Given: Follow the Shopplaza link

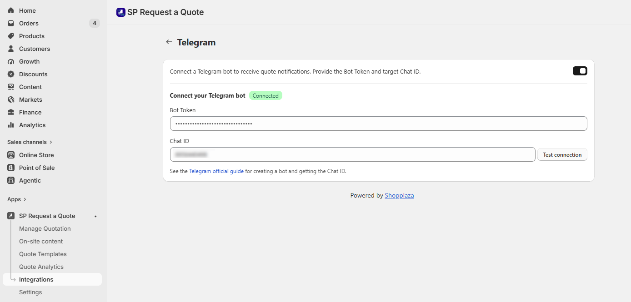Looking at the screenshot, I should pos(399,195).
